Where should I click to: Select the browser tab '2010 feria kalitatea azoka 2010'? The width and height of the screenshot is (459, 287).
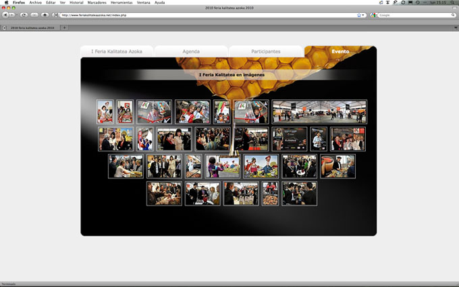click(32, 28)
